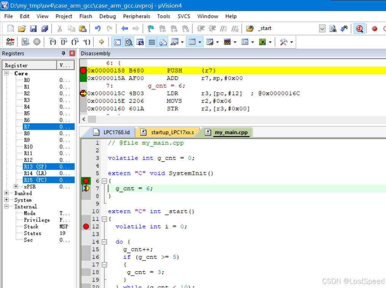386x288 pixels.
Task: Toggle the Call Stack window
Action: coord(163,42)
